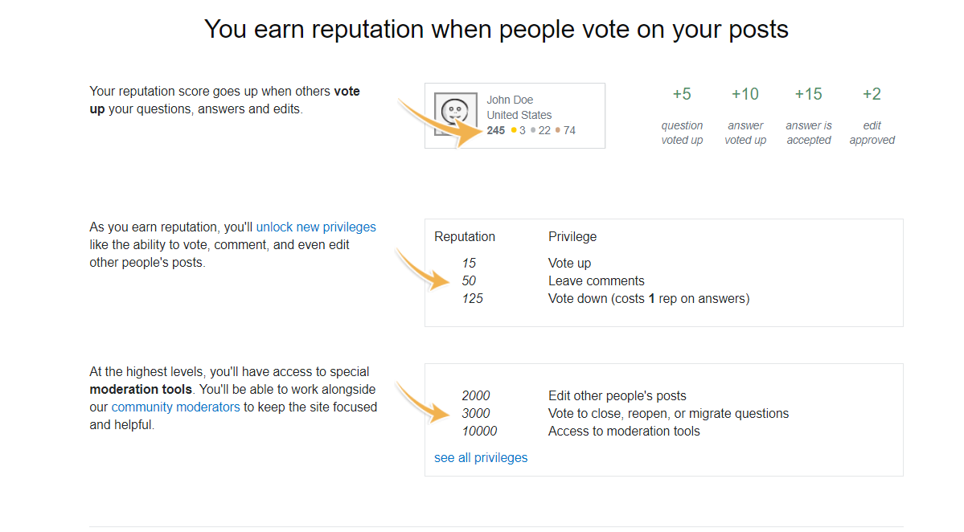This screenshot has width=964, height=532.
Task: Click the bronze badge dot showing 74
Action: [556, 130]
